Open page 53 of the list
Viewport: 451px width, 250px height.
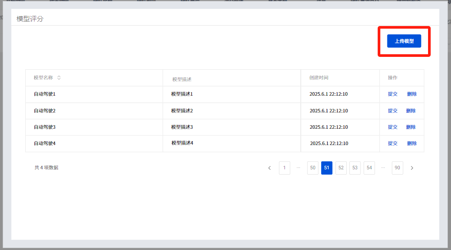[355, 168]
